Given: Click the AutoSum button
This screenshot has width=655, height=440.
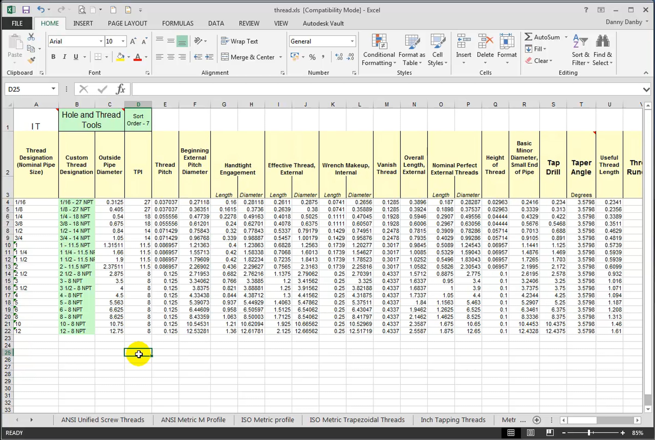Looking at the screenshot, I should (x=542, y=37).
